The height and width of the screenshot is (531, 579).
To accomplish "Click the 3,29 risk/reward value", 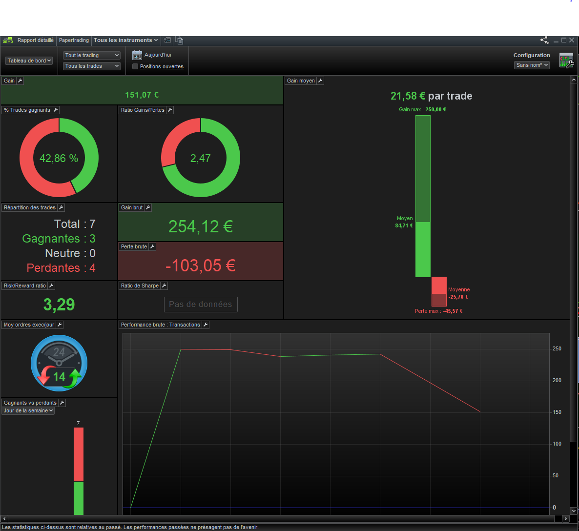I will (59, 305).
